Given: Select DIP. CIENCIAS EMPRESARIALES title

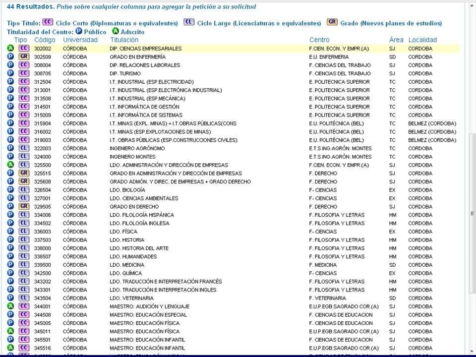Looking at the screenshot, I should 145,49.
